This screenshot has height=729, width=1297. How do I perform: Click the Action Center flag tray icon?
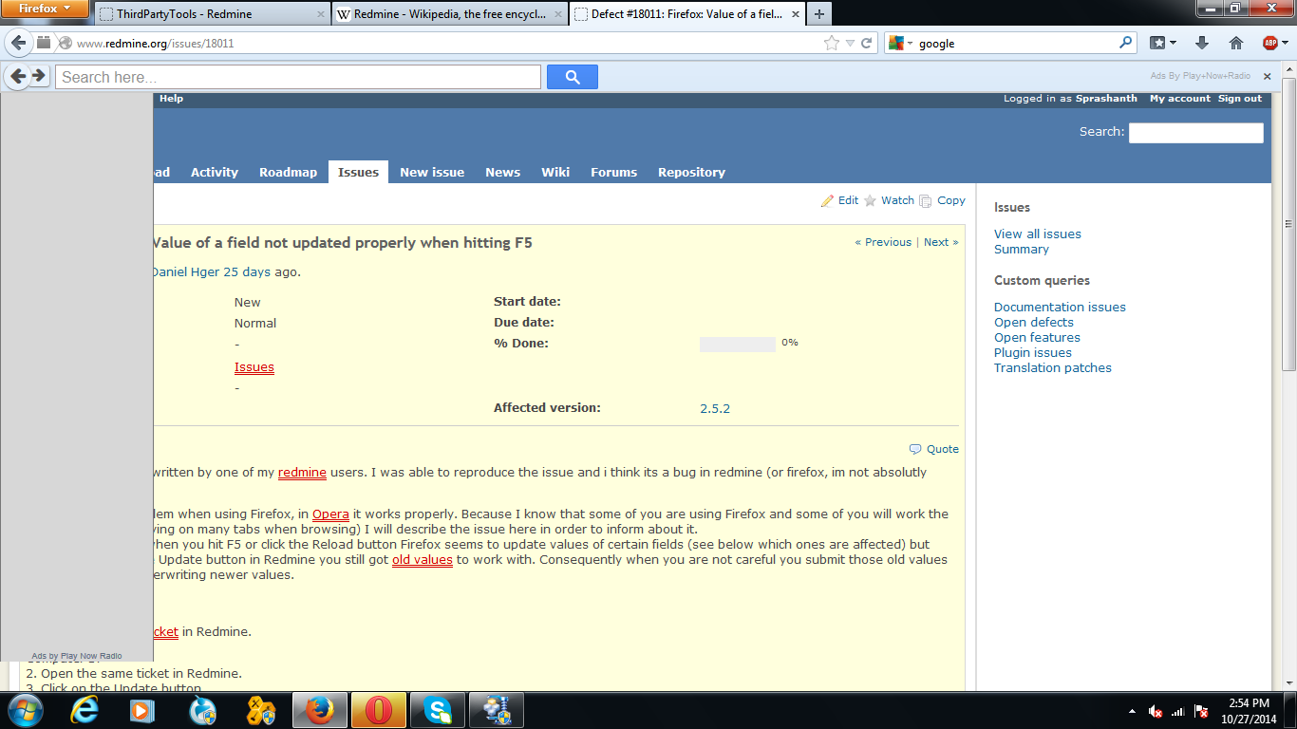pos(1201,711)
